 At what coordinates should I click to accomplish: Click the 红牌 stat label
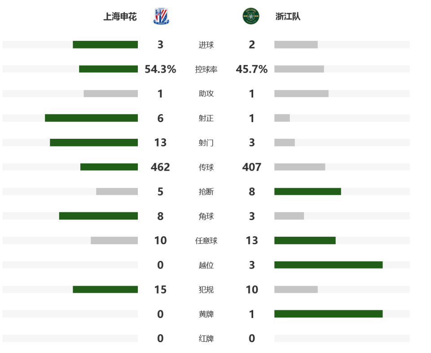[206, 339]
